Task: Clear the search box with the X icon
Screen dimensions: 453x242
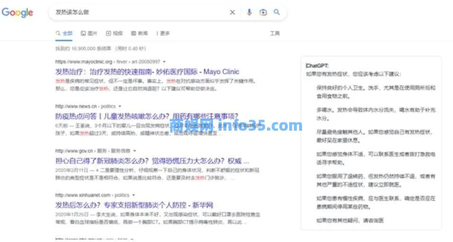Action: pos(232,12)
